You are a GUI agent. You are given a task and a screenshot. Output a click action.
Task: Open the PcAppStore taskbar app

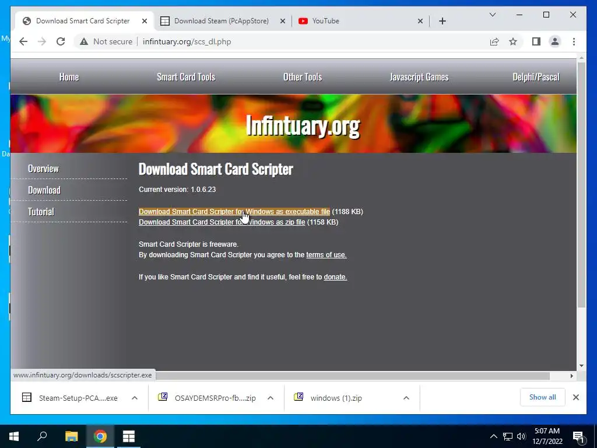129,436
